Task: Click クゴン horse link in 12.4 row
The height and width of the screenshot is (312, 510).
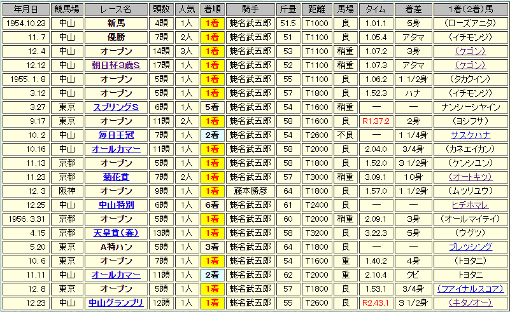Action: (x=470, y=51)
